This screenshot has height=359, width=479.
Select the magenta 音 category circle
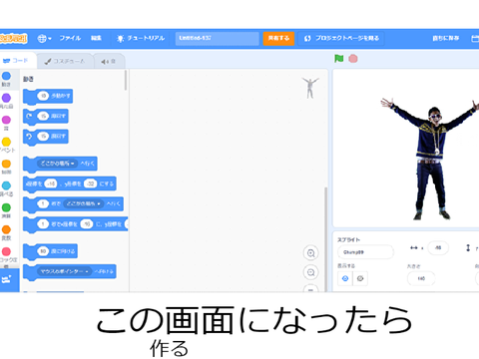click(x=6, y=120)
